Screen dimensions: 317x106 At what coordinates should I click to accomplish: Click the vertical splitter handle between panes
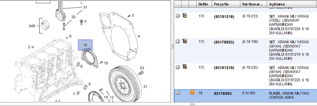click(172, 46)
